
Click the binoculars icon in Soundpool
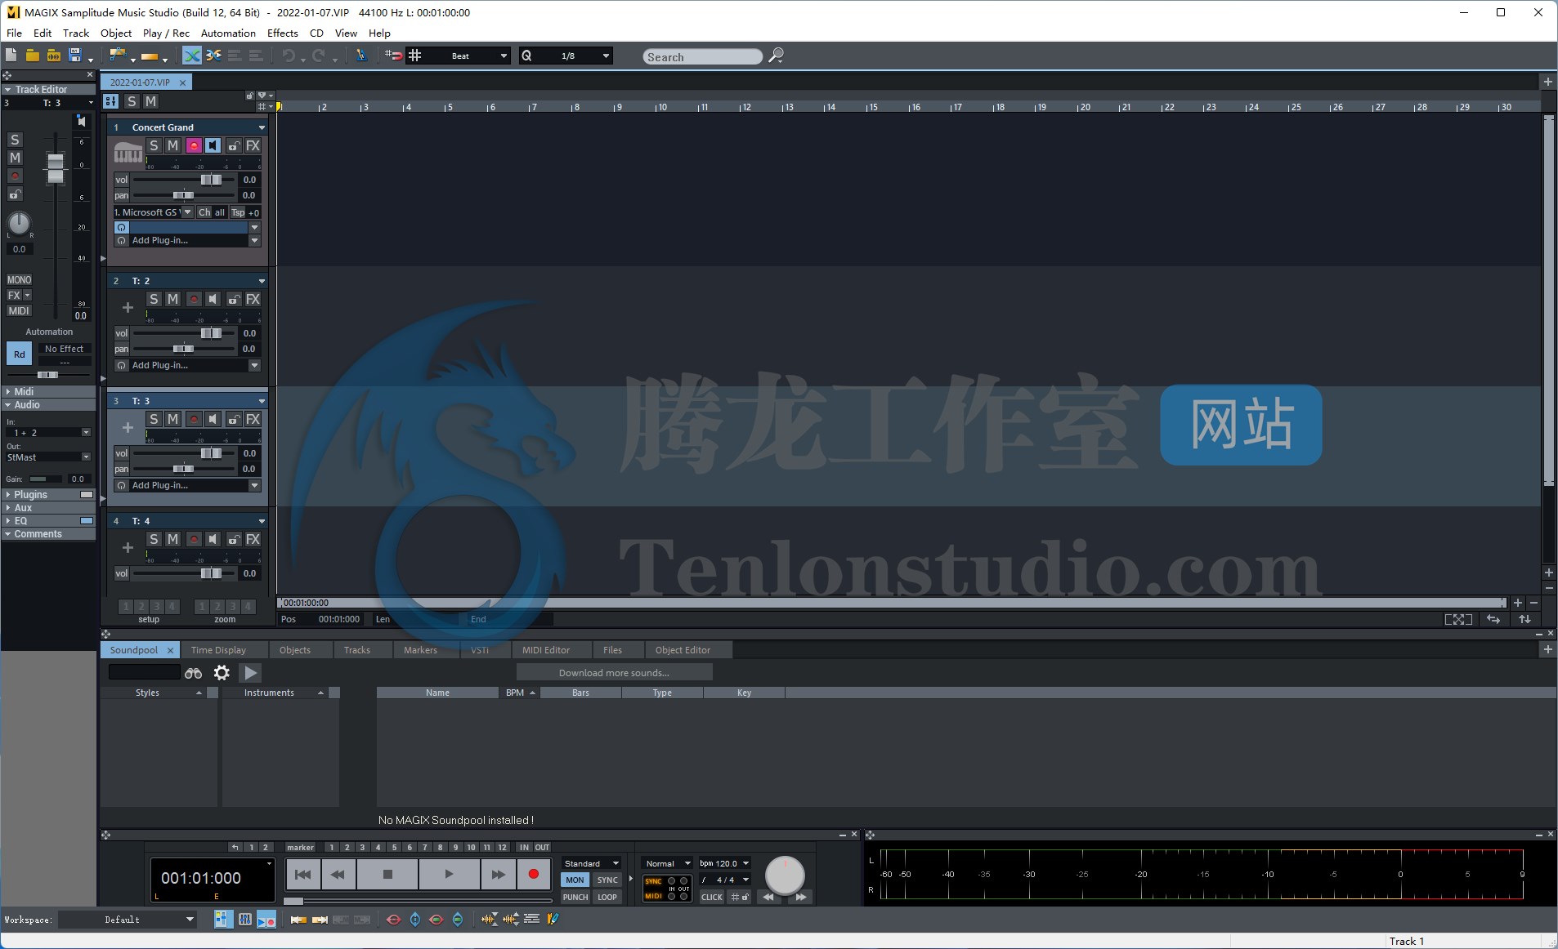(194, 673)
